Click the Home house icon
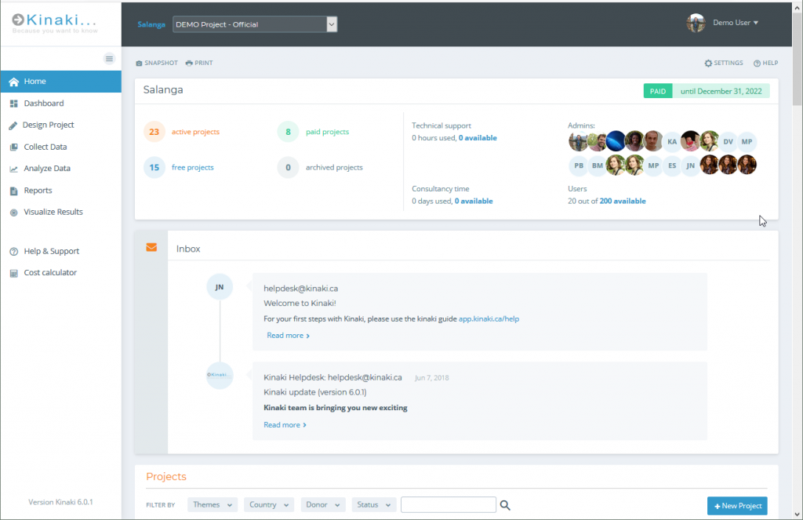 [x=14, y=82]
